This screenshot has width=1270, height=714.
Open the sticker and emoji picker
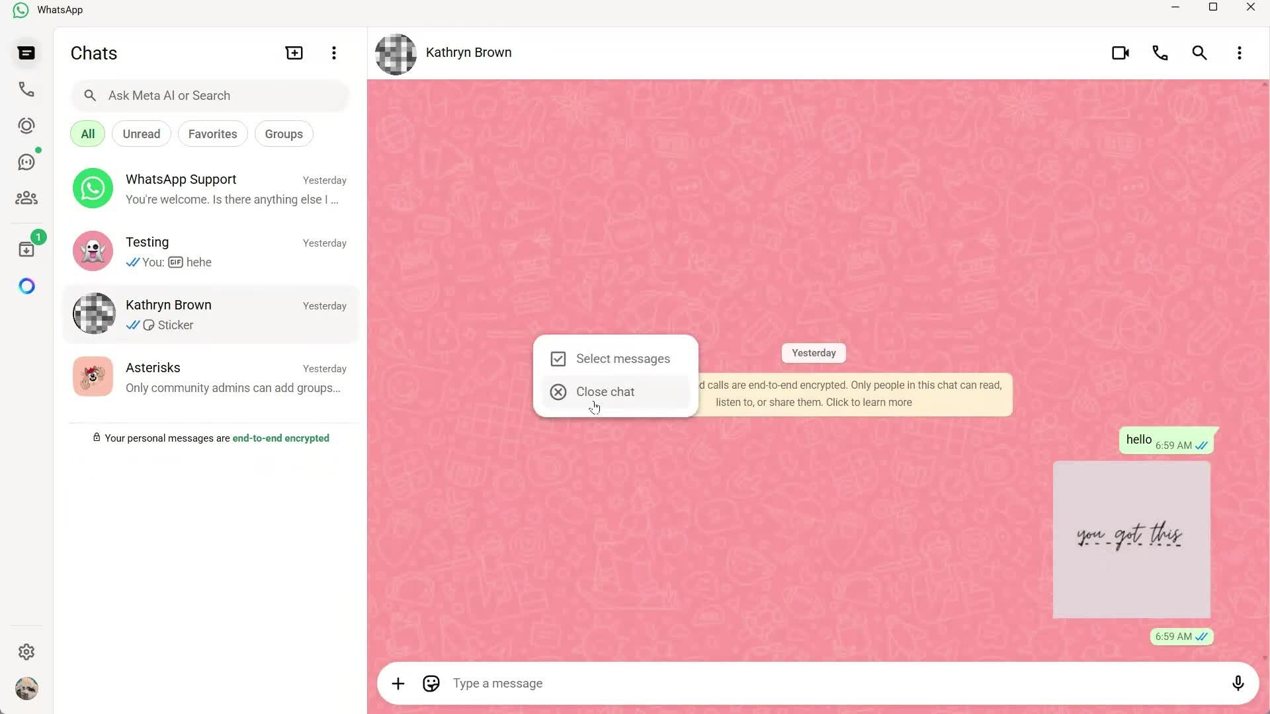(431, 683)
